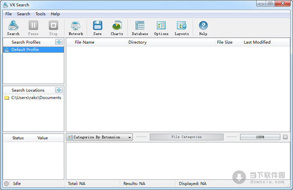Click the 100% progress bar

click(x=260, y=137)
